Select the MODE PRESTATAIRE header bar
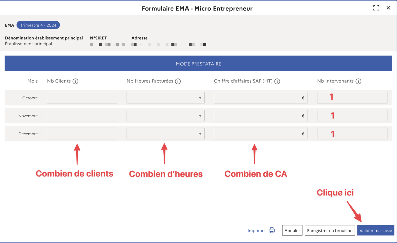Screen dimensions: 397x243 click(198, 64)
